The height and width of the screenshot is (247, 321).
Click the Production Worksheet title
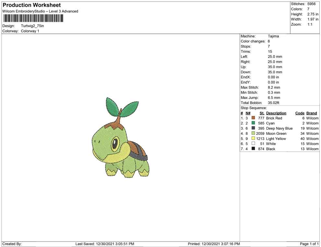pos(32,5)
